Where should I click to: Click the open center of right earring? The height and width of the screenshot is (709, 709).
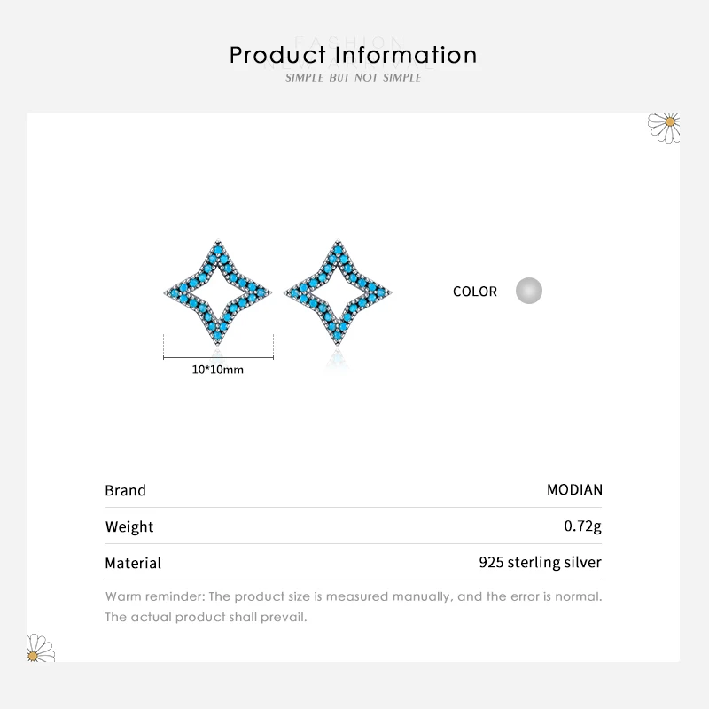click(x=339, y=292)
